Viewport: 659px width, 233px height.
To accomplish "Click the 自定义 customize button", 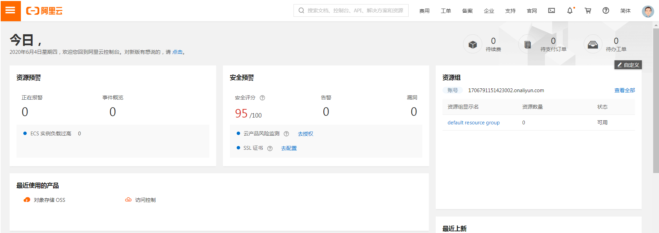I will 628,65.
